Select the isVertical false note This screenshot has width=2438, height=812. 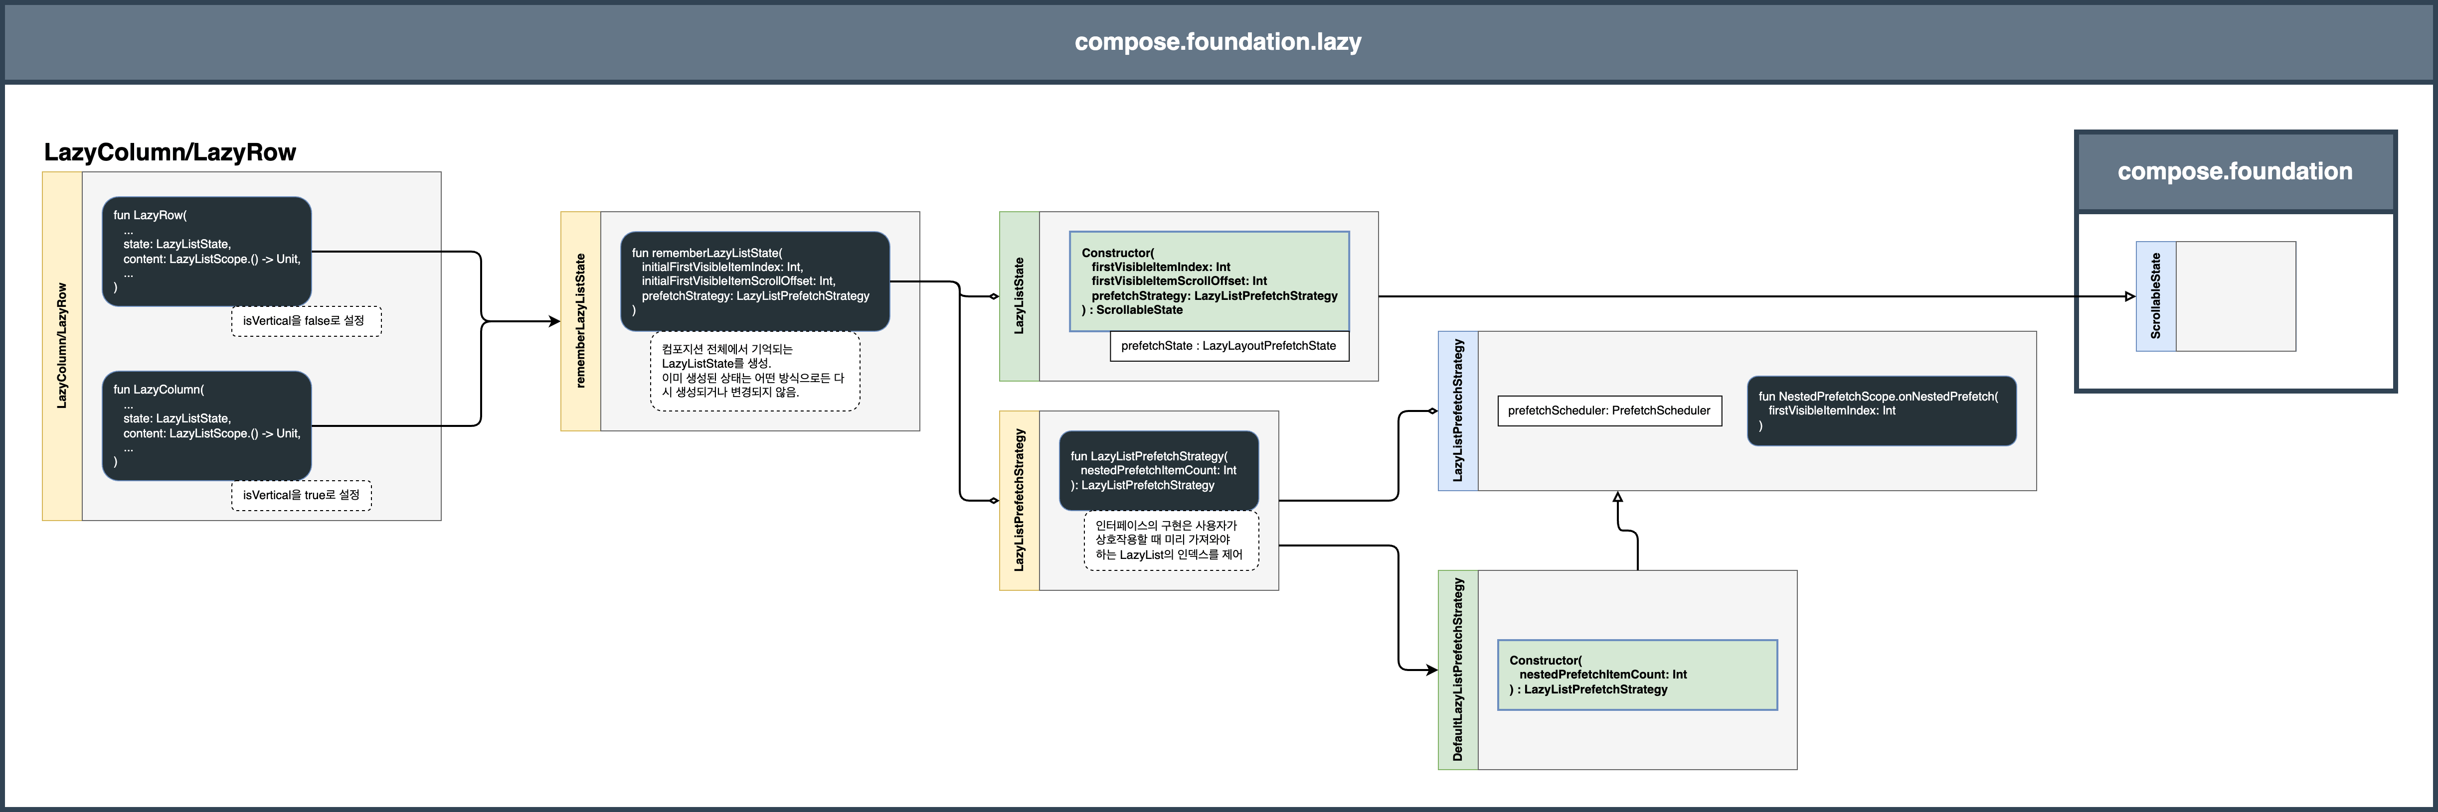click(306, 320)
